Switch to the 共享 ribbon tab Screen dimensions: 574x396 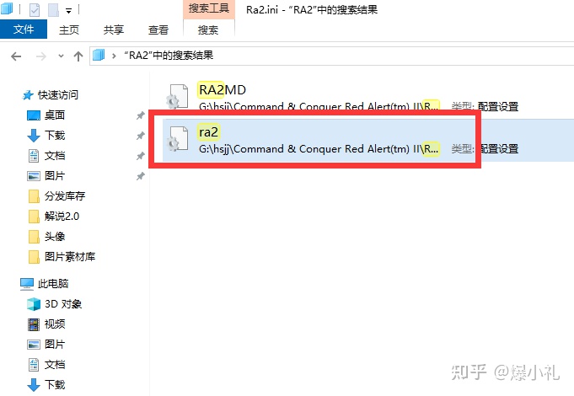pos(114,29)
